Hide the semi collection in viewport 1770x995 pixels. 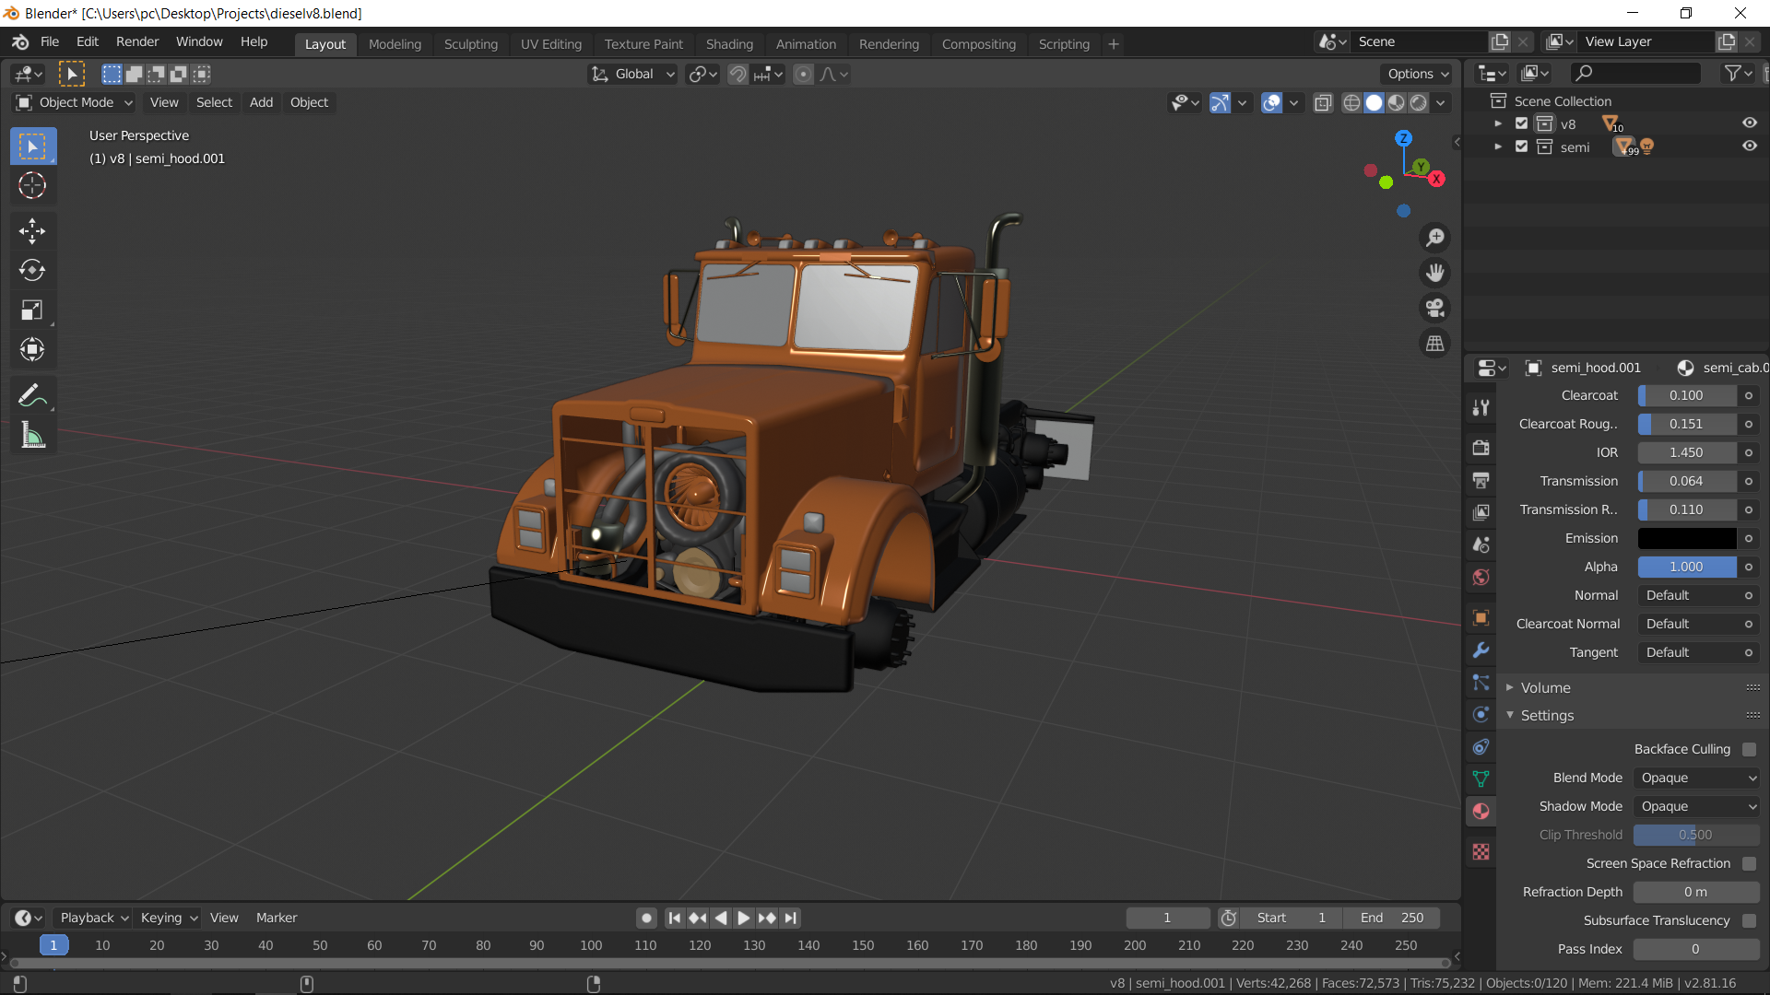tap(1749, 146)
